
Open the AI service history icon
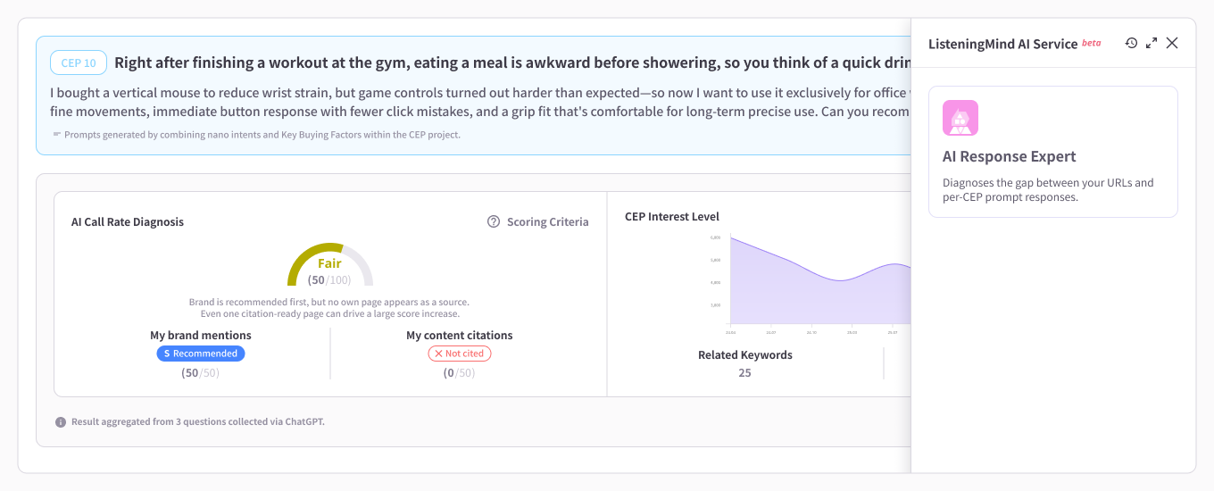(1131, 43)
